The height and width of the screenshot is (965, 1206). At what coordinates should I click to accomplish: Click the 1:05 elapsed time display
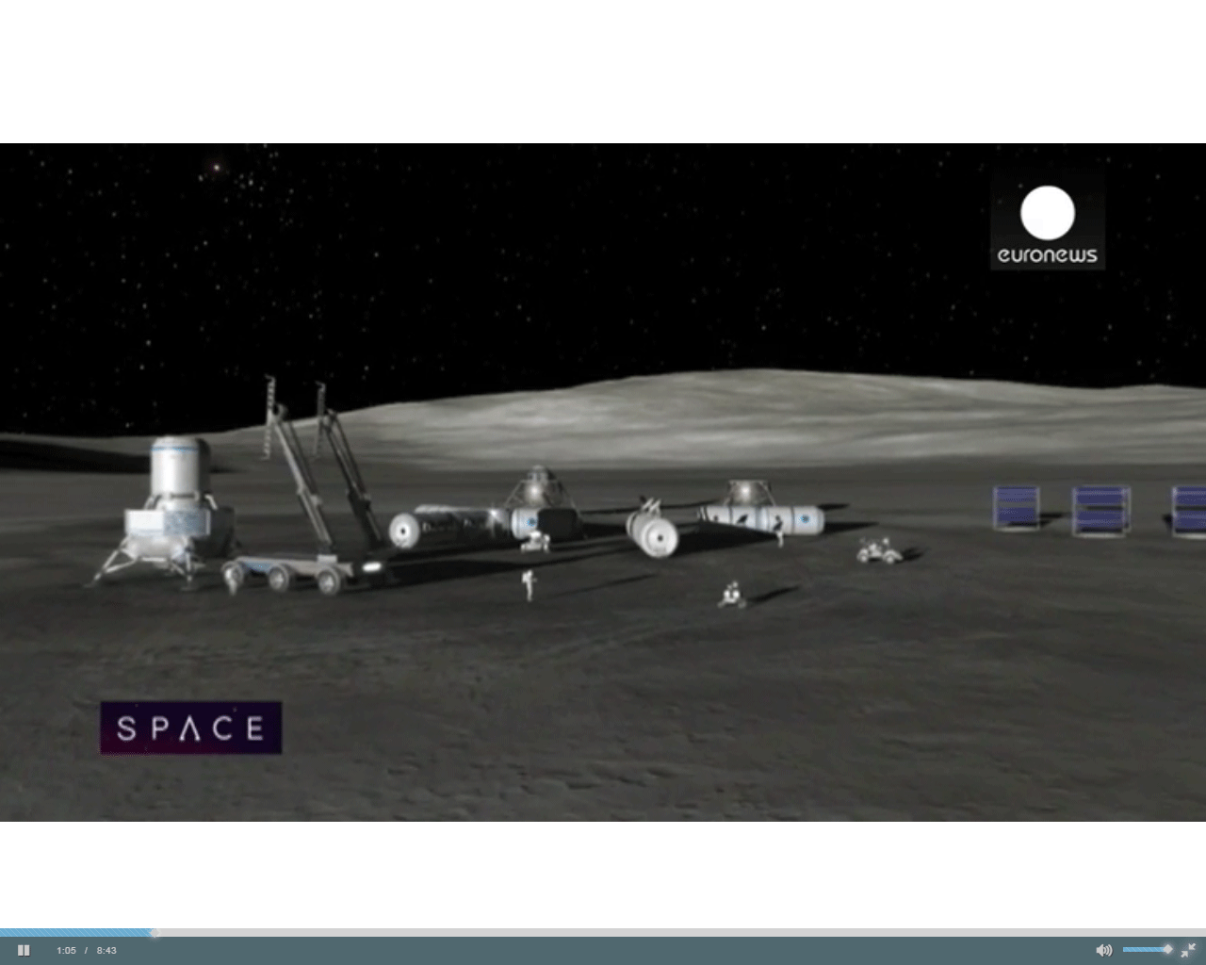[x=64, y=950]
